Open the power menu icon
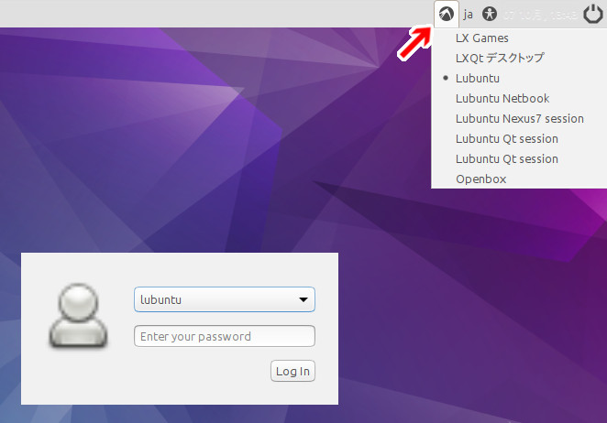This screenshot has height=423, width=607. [x=593, y=14]
